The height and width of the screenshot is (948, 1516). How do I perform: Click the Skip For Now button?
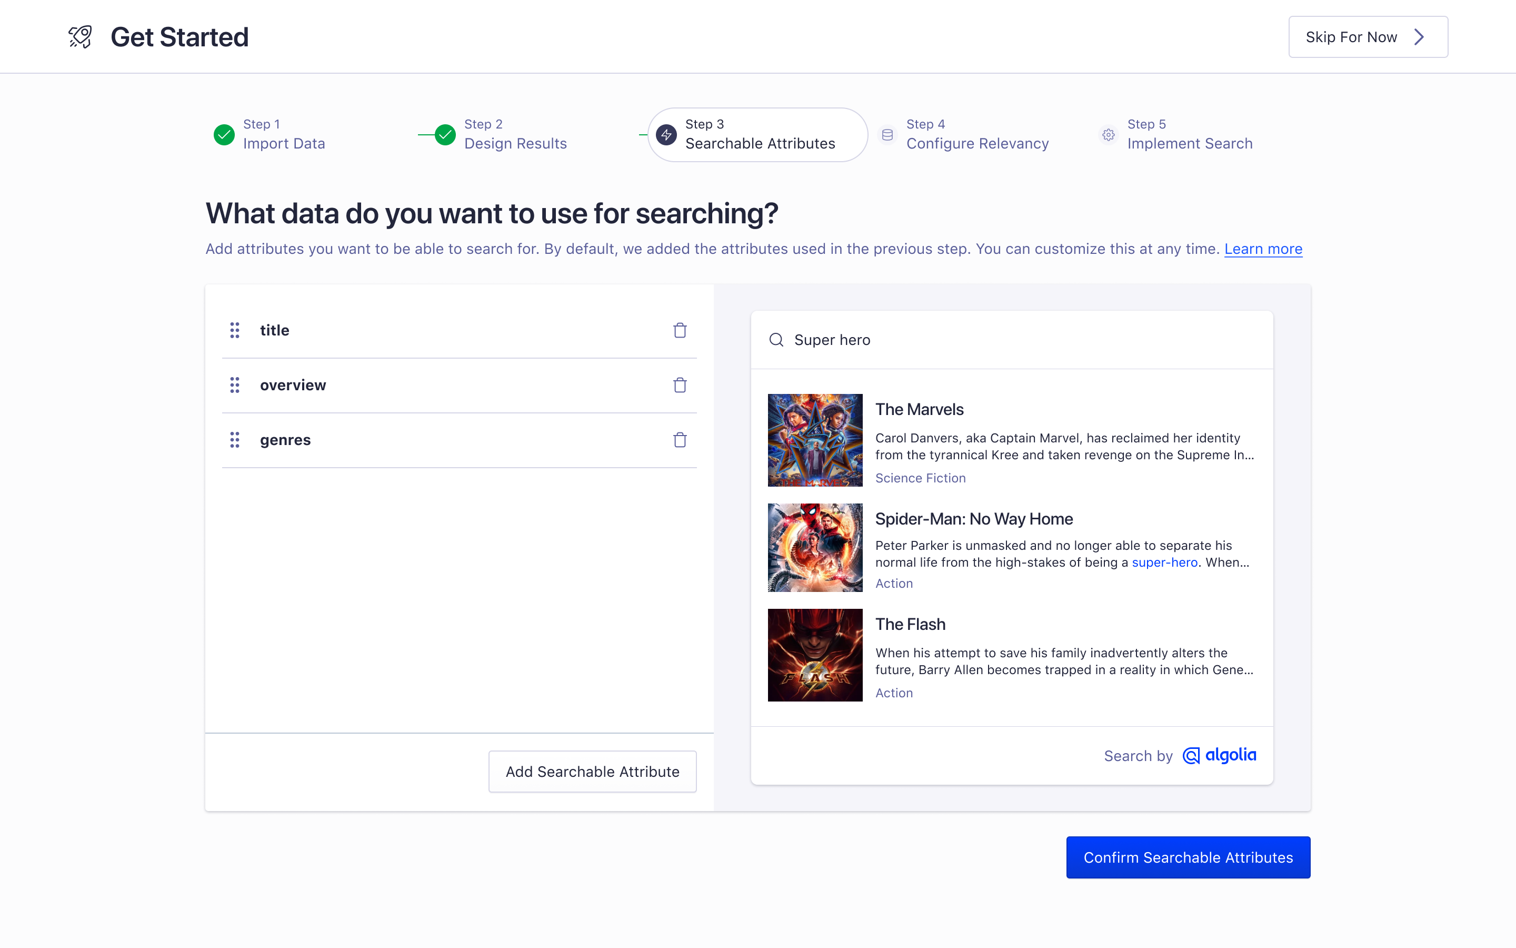pyautogui.click(x=1368, y=37)
